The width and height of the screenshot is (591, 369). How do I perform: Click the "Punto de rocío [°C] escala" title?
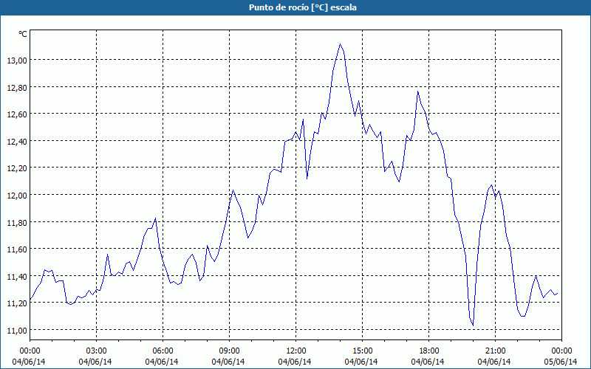[x=303, y=7]
